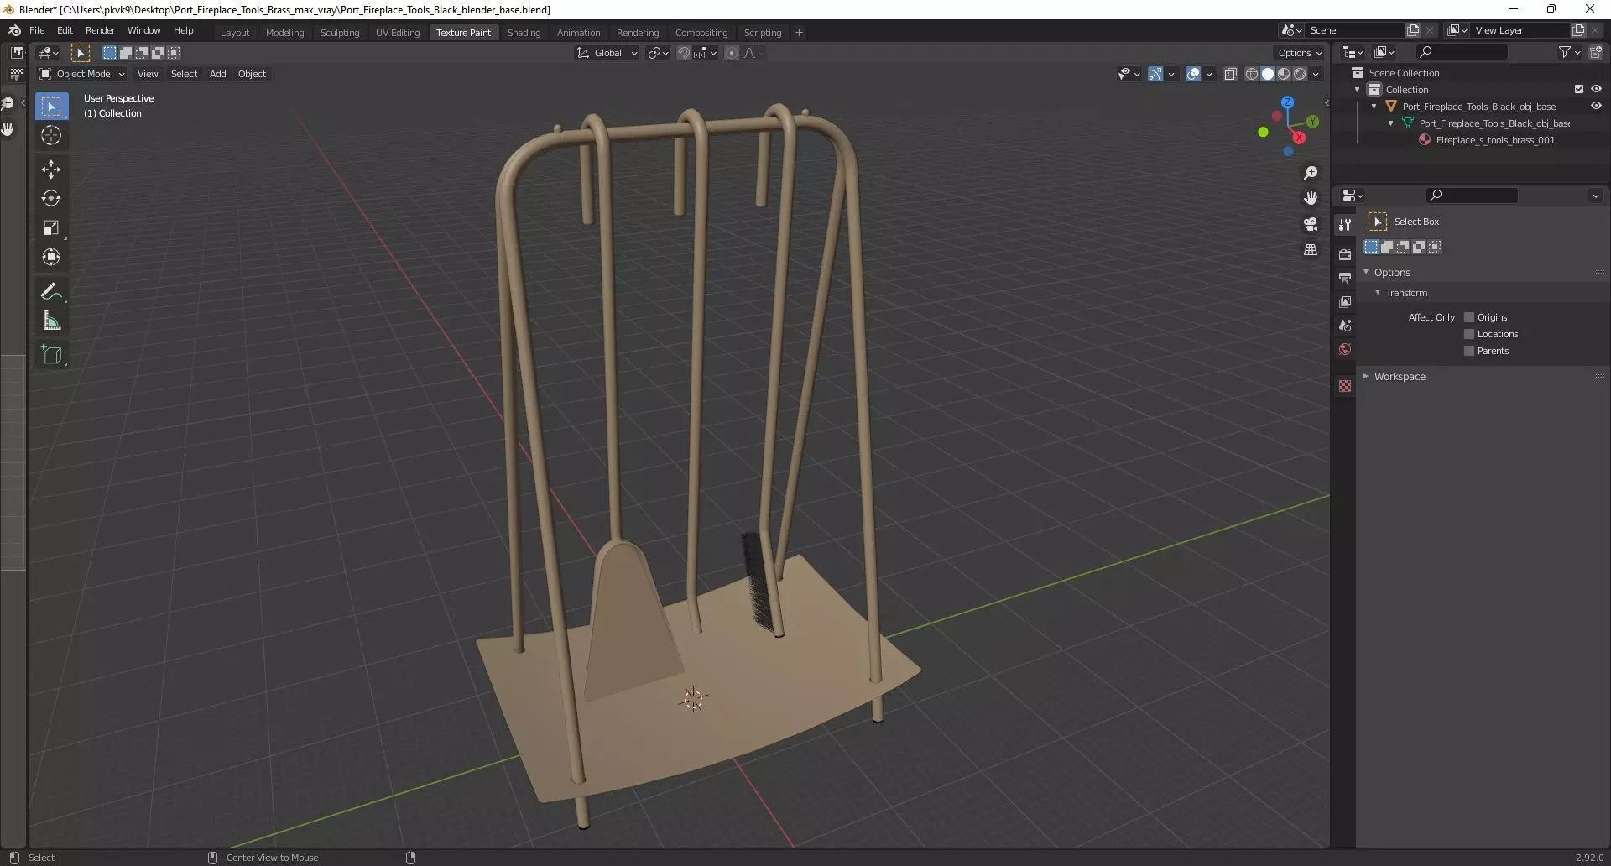The width and height of the screenshot is (1611, 866).
Task: Open Output properties tab
Action: click(x=1345, y=278)
